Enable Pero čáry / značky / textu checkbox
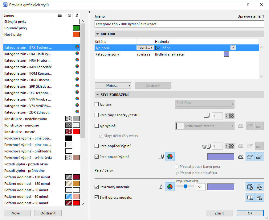This screenshot has width=269, height=220. 96,115
